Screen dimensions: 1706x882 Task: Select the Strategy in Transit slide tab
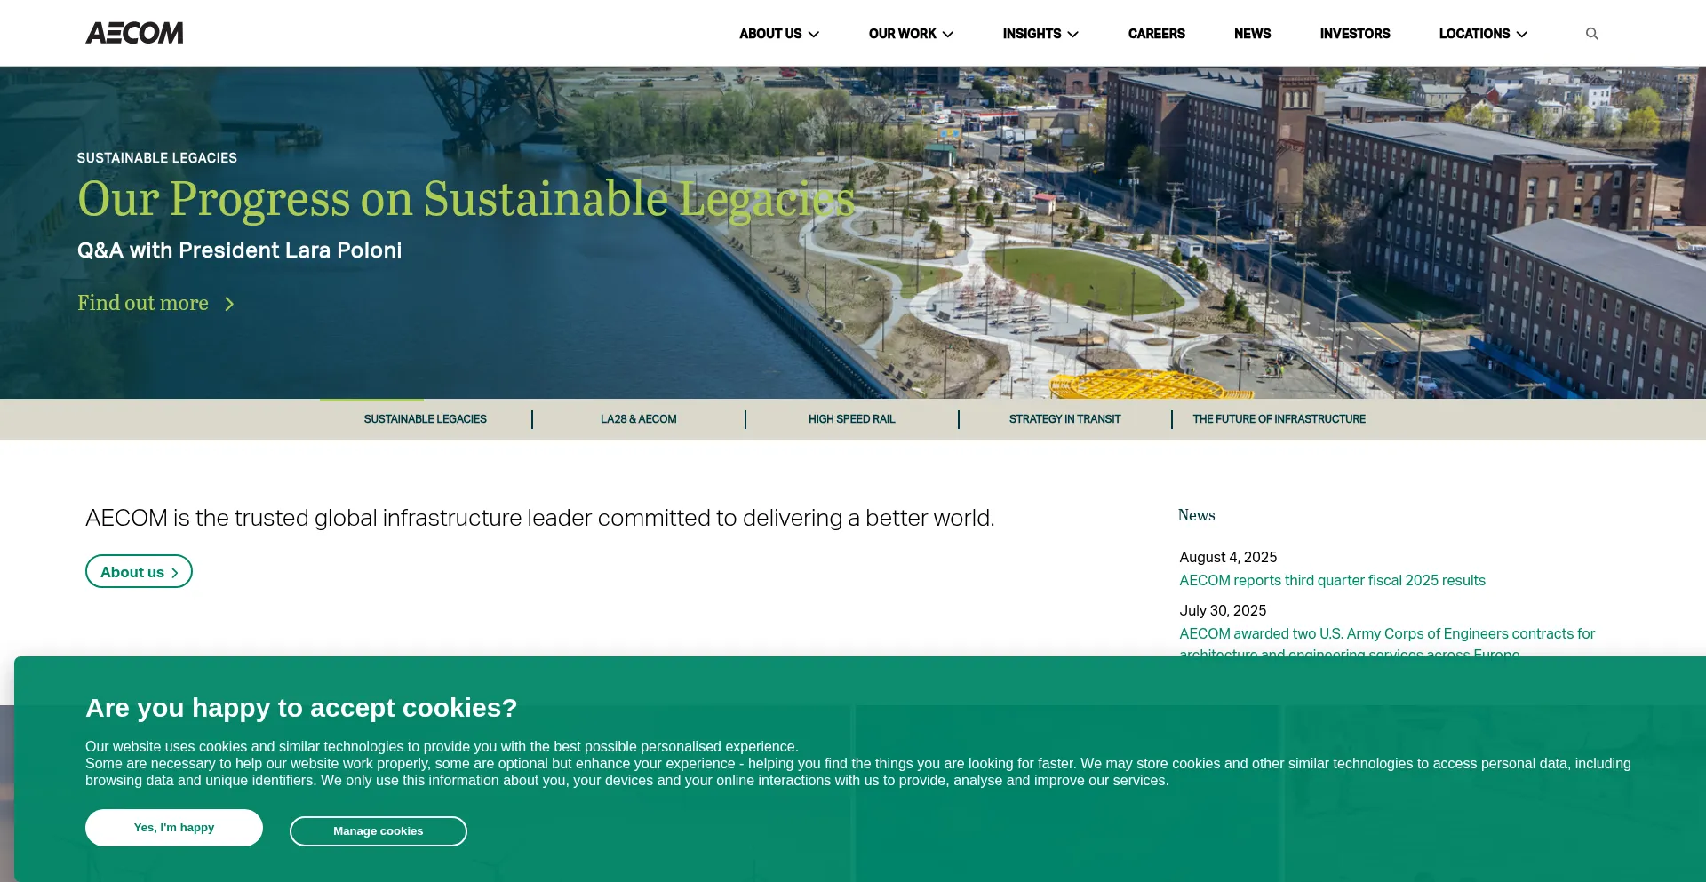(x=1064, y=419)
